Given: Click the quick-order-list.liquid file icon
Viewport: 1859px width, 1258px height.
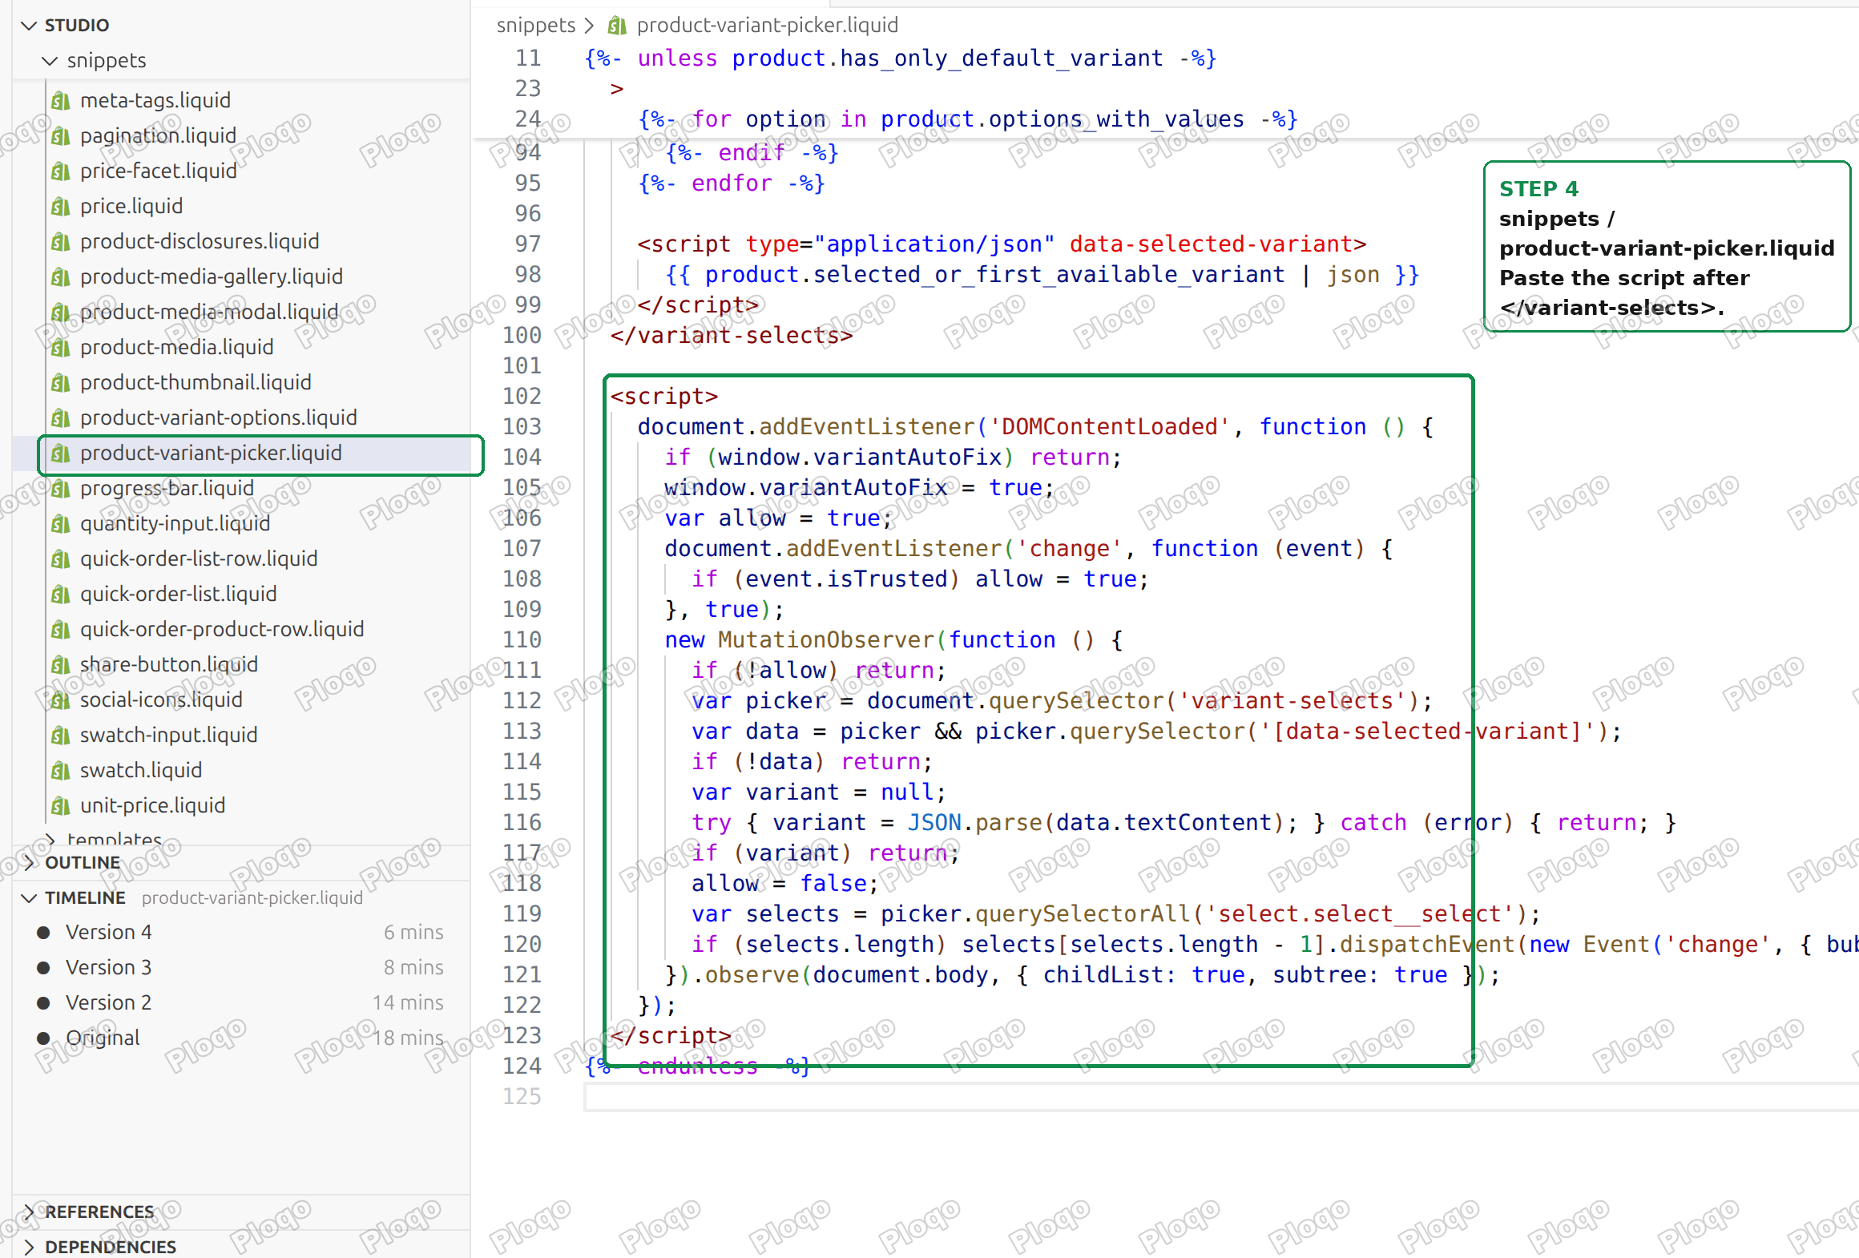Looking at the screenshot, I should (60, 595).
